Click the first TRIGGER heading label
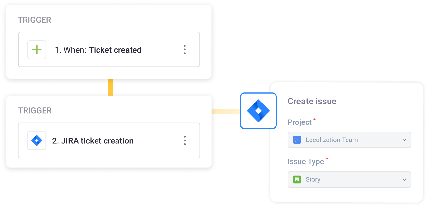 [x=34, y=20]
